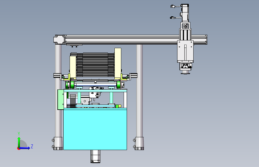Select the left aluminum extrusion stub
This screenshot has height=167, width=259.
(x=57, y=75)
